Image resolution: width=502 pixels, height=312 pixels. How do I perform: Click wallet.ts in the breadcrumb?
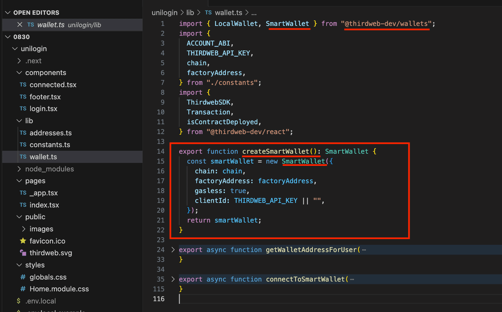229,13
